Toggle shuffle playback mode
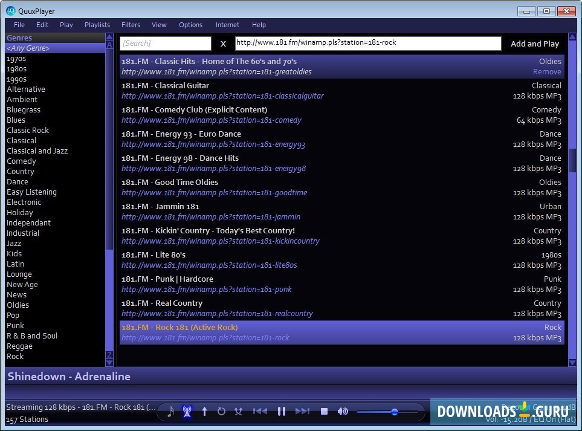Screen dimensions: 582x431 [238, 411]
